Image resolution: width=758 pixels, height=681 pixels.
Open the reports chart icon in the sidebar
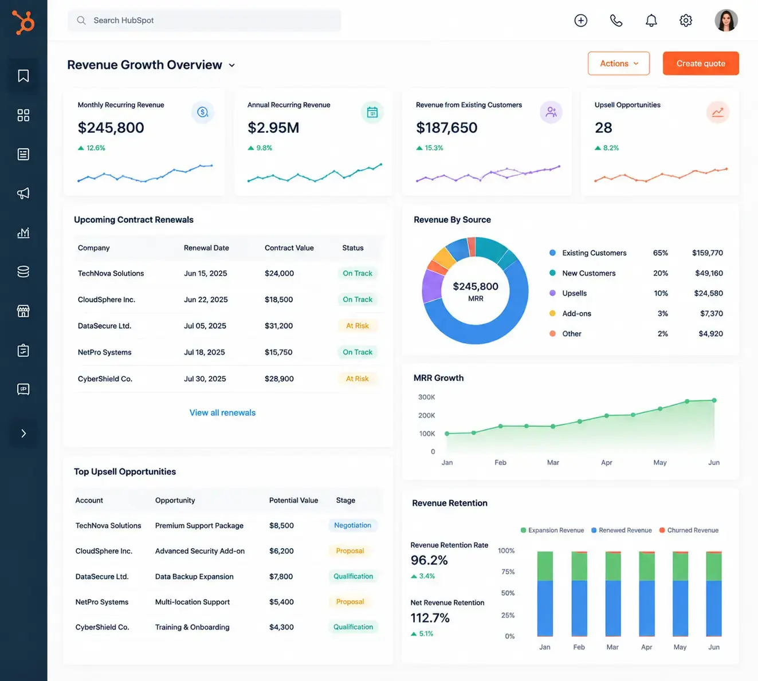[x=23, y=233]
